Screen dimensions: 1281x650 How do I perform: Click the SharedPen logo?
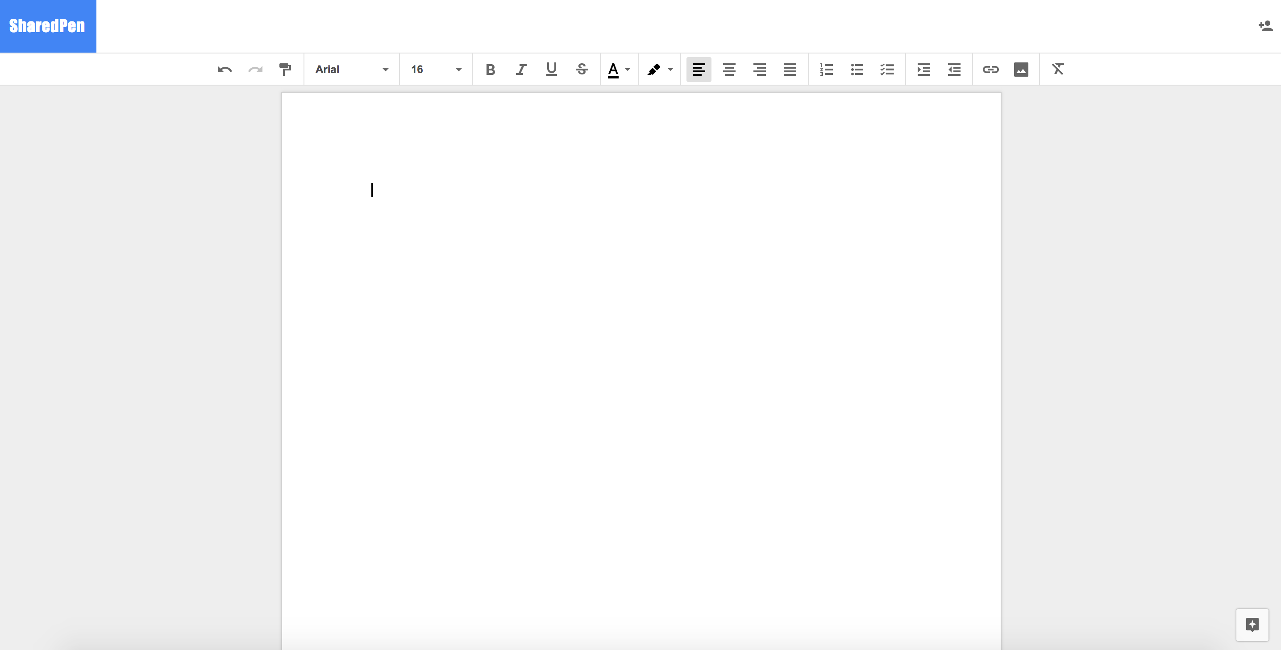tap(48, 26)
